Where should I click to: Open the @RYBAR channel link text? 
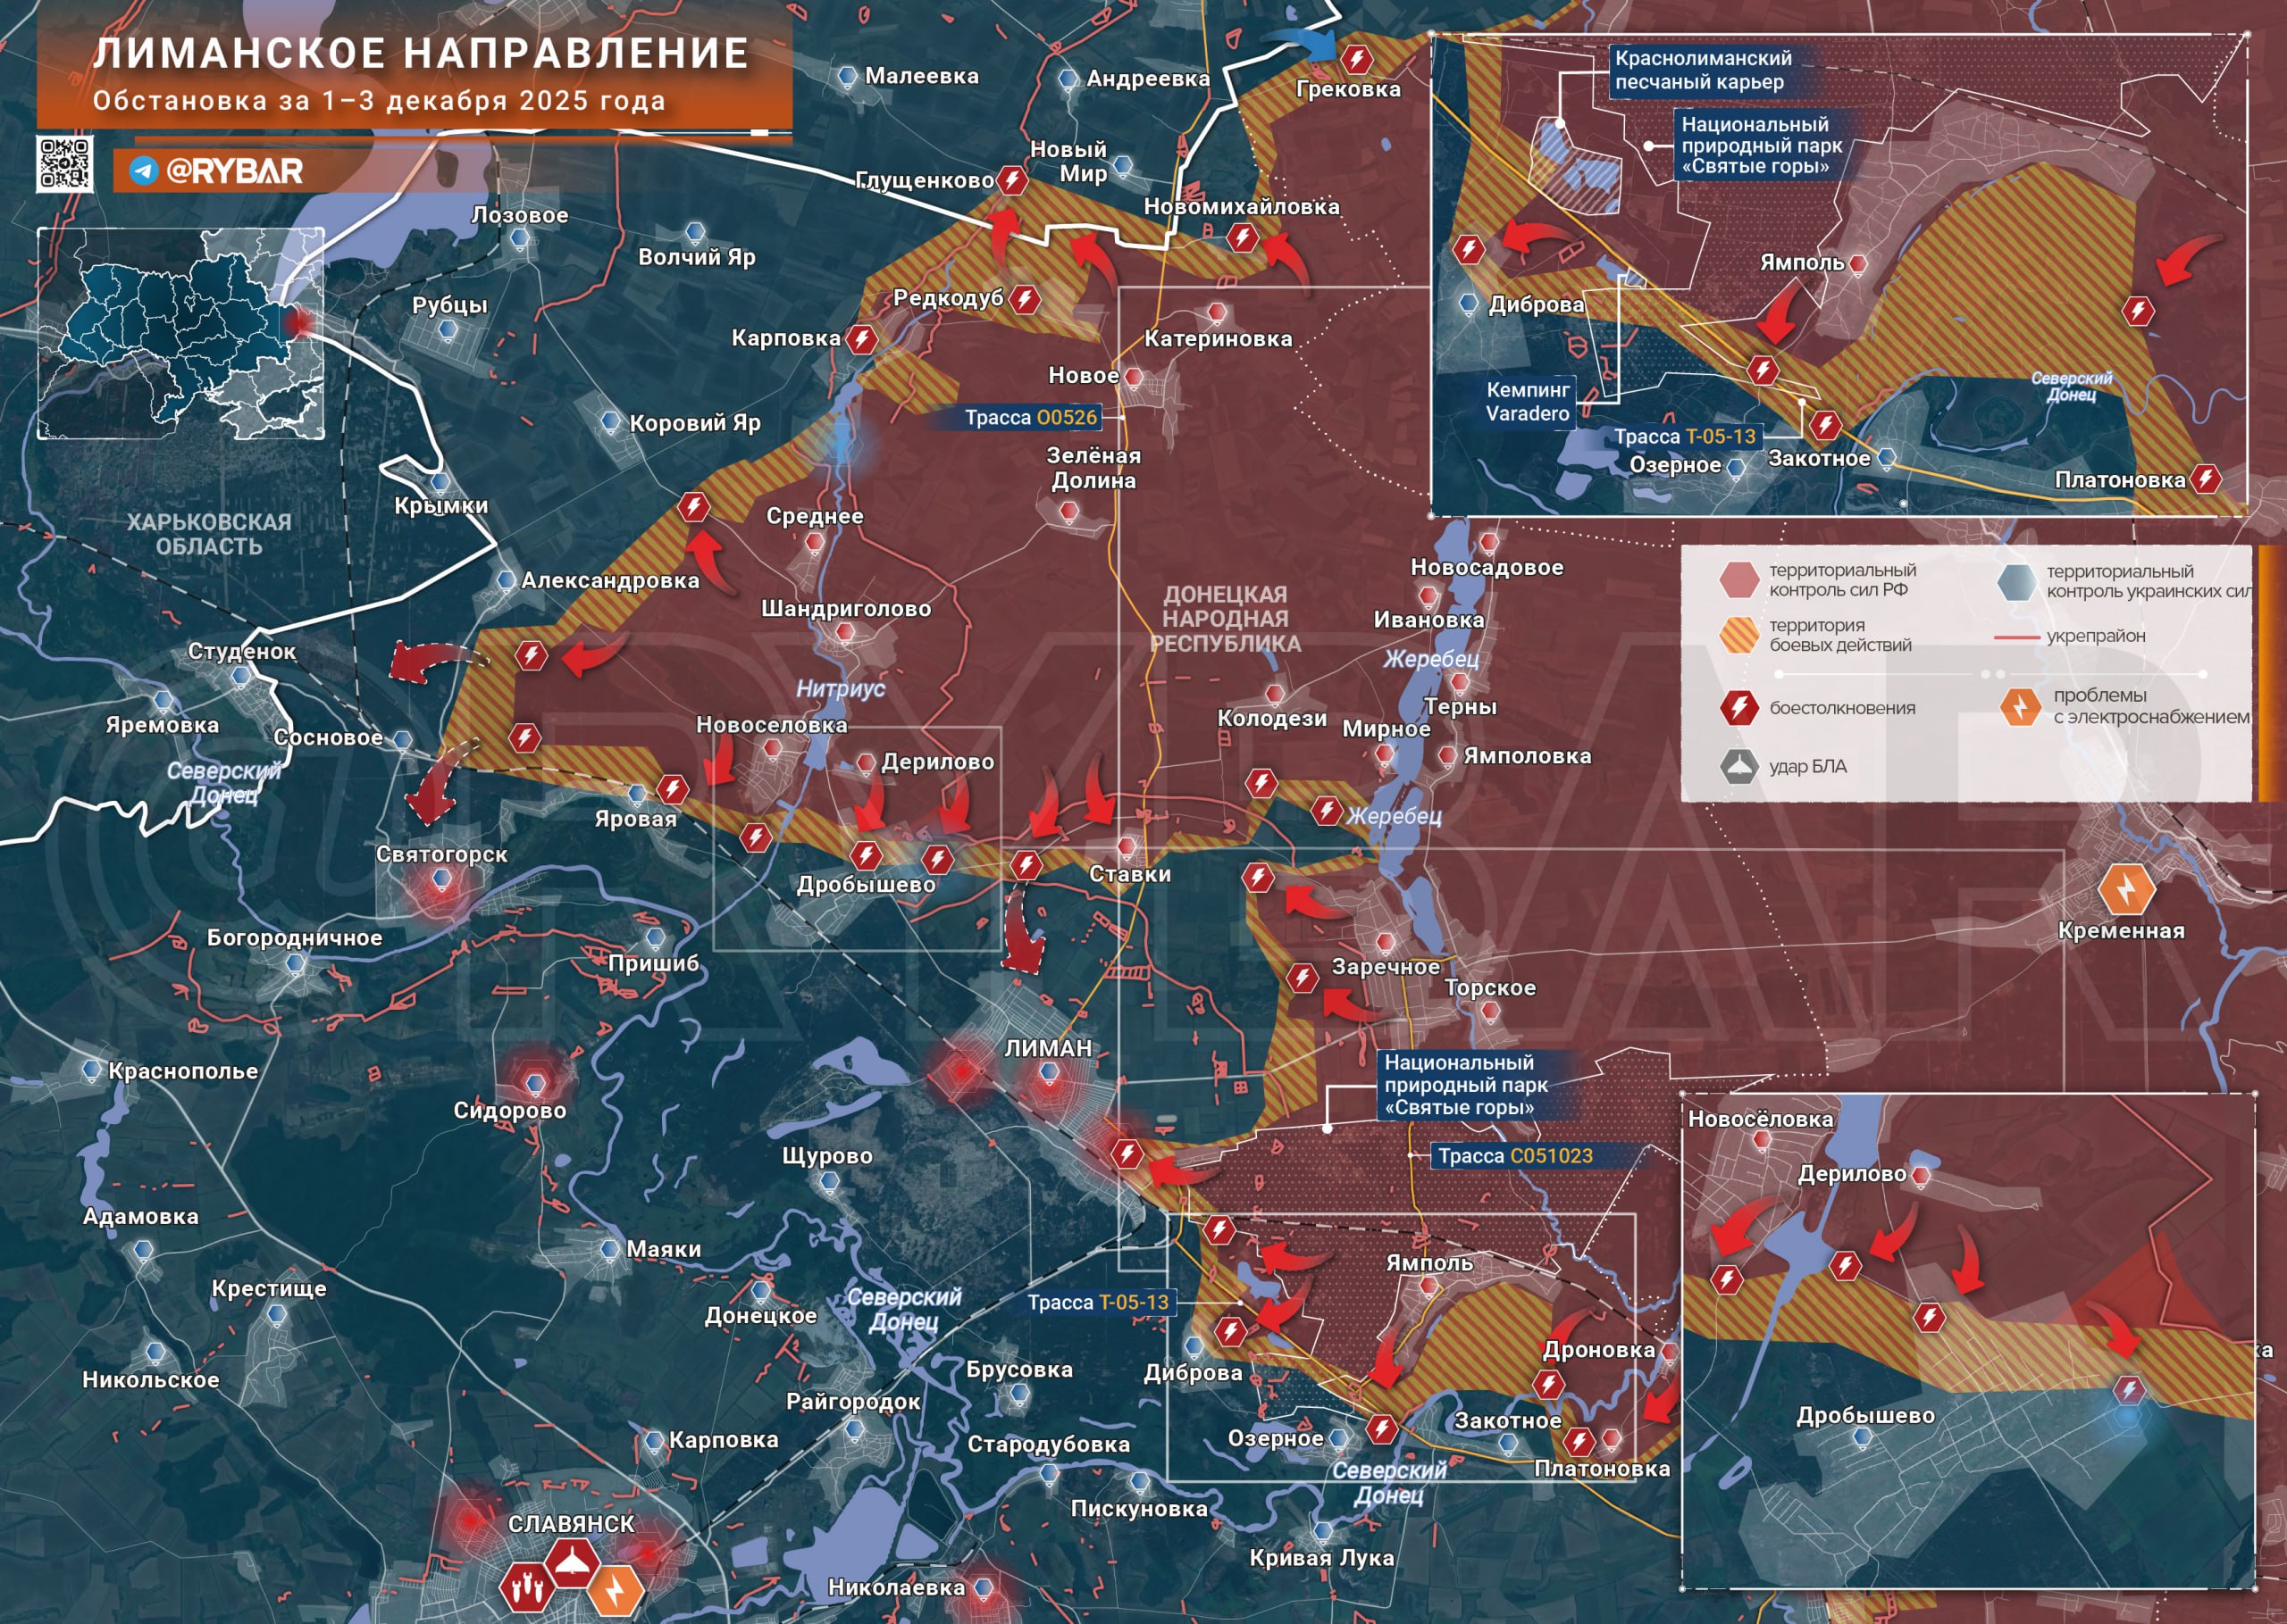[234, 171]
